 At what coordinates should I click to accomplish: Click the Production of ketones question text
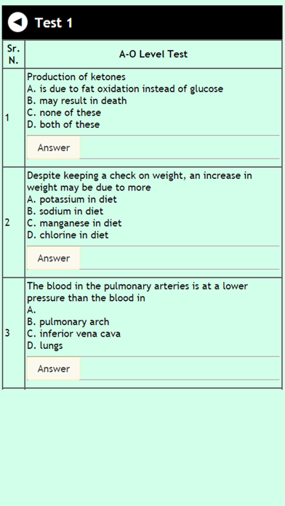76,77
